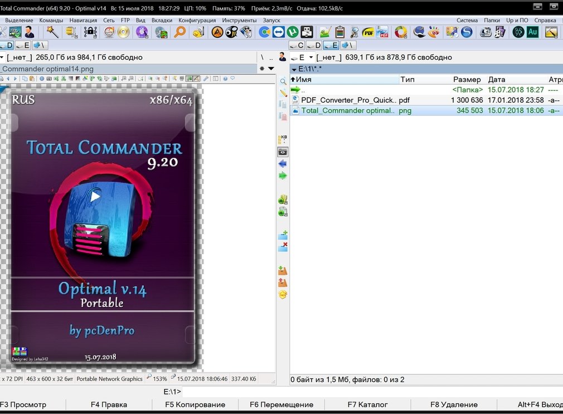Image resolution: width=563 pixels, height=414 pixels.
Task: Click the eye-shaped image viewer icon
Action: click(434, 32)
